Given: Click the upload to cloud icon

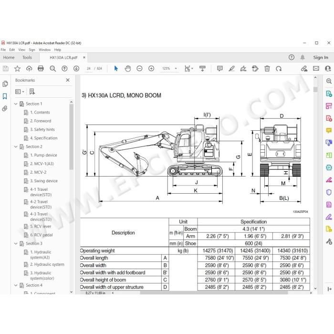Looking at the screenshot, I should (29, 68).
